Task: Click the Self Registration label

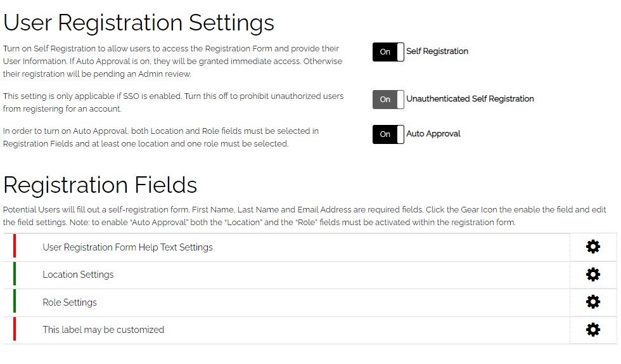Action: [x=437, y=51]
